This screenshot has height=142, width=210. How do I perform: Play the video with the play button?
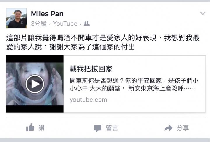[35, 84]
